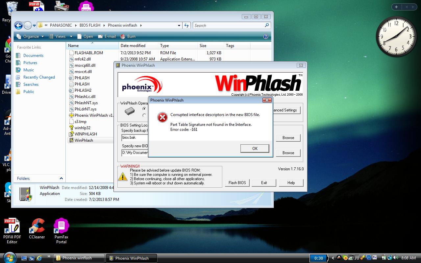Viewport: 421px width, 263px height.
Task: Click Browse for the new BIOS file
Action: (x=288, y=153)
